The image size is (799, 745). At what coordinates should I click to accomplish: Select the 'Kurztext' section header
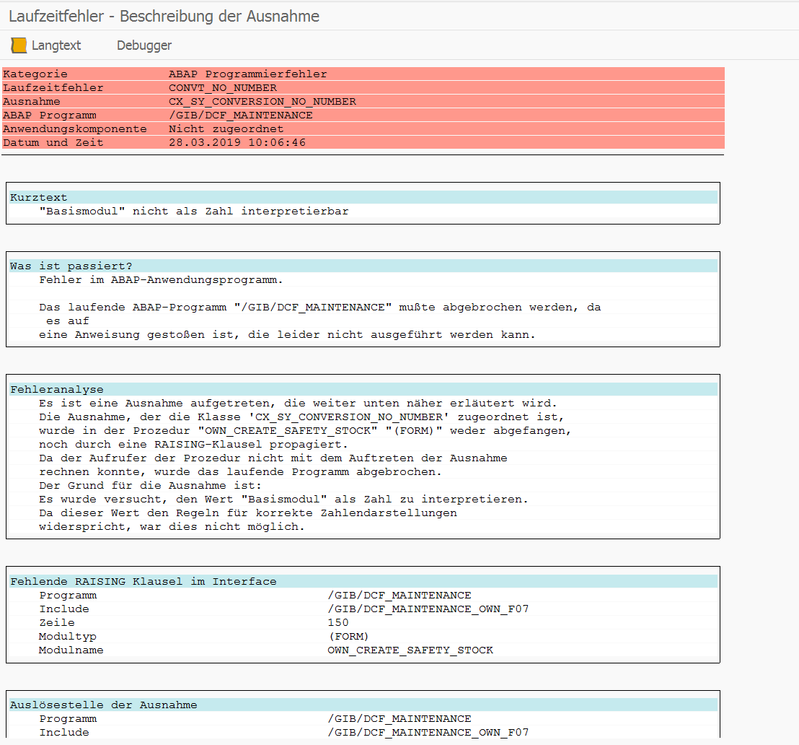tap(38, 197)
